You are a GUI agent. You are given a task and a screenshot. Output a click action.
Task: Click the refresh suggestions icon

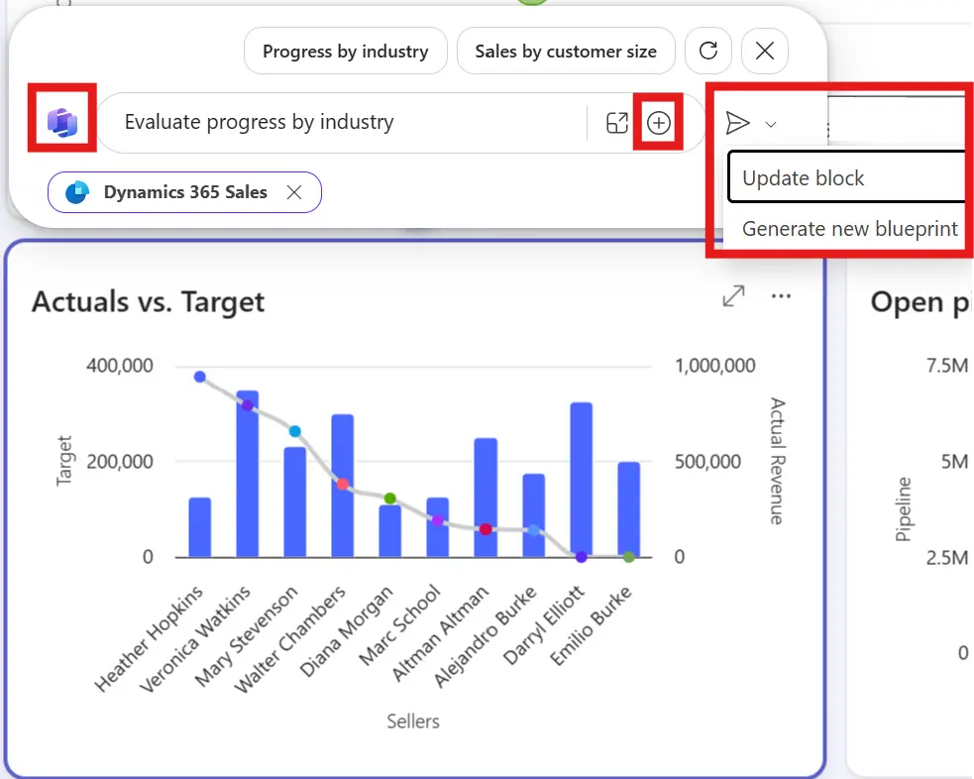(708, 52)
